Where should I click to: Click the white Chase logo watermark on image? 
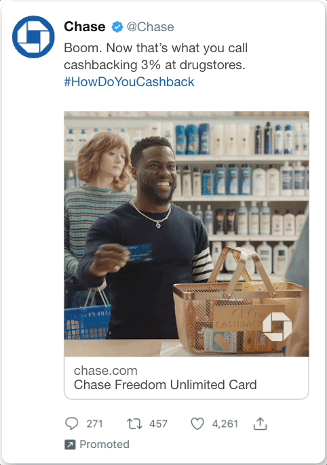coord(277,326)
